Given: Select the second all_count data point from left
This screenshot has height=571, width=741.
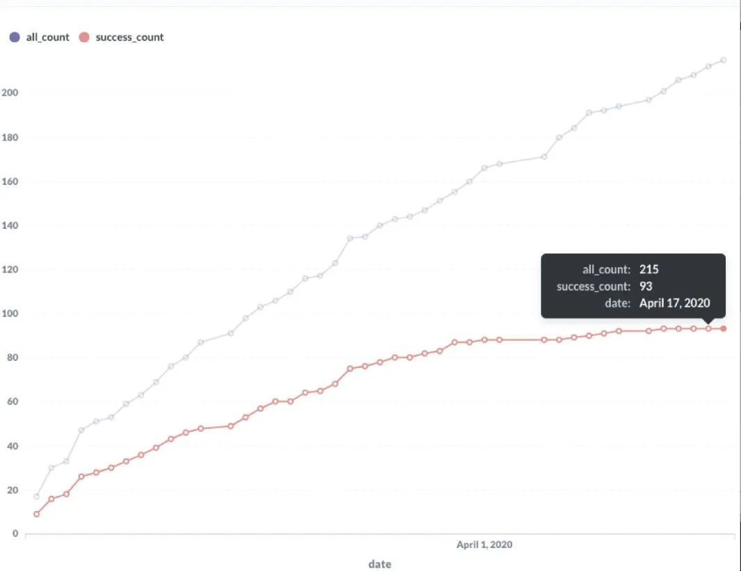Looking at the screenshot, I should click(x=51, y=468).
